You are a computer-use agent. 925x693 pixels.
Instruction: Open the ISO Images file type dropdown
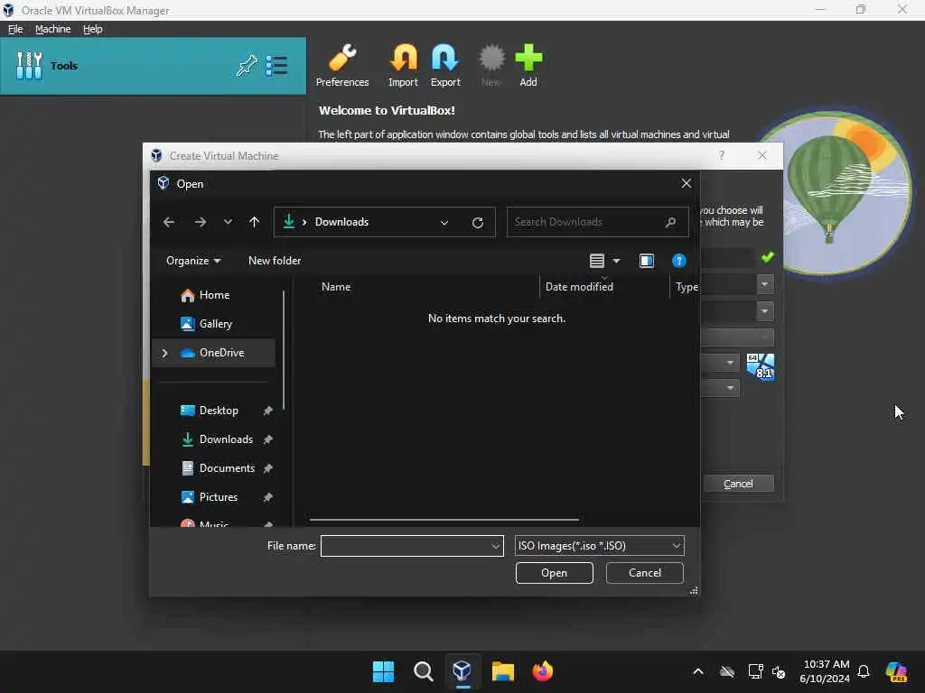(600, 546)
